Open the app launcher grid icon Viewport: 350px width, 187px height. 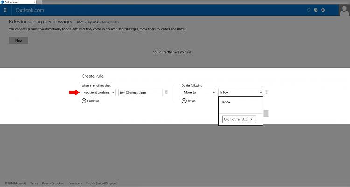6,10
